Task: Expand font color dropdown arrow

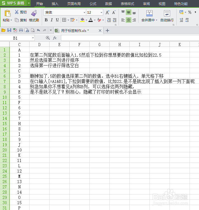Action: [x=95, y=20]
